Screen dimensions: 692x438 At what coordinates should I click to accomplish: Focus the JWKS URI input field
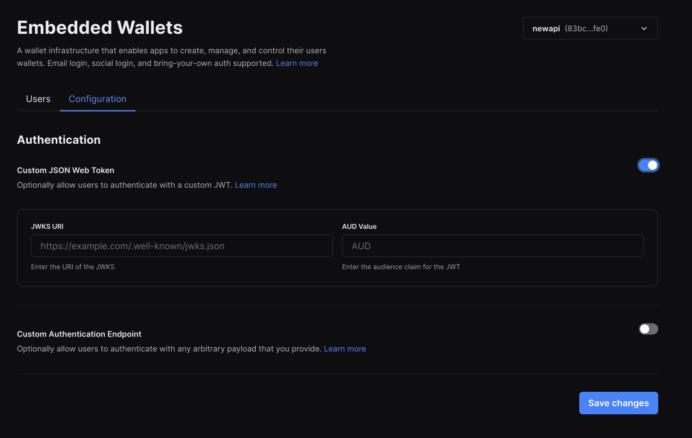182,246
